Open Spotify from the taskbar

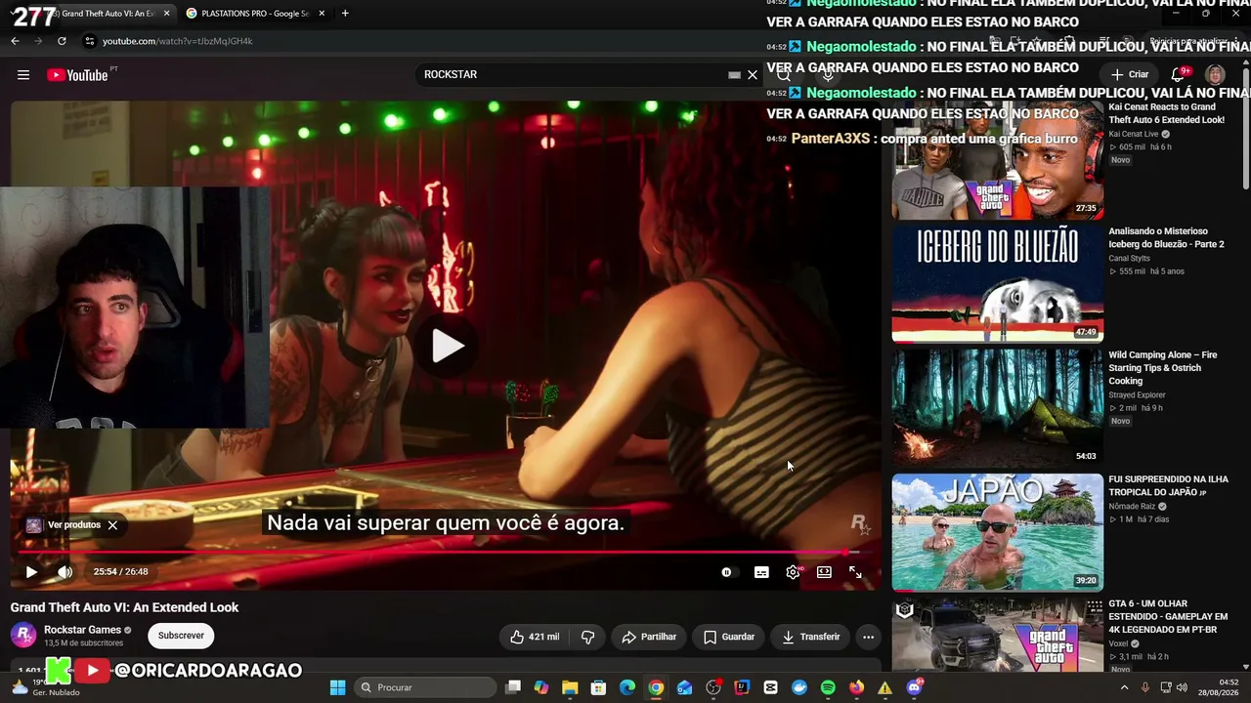pyautogui.click(x=828, y=687)
